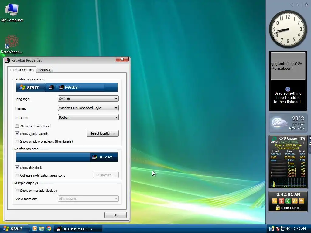Click the red shutdown button in the gadget
This screenshot has height=233, width=311.
coord(282,201)
